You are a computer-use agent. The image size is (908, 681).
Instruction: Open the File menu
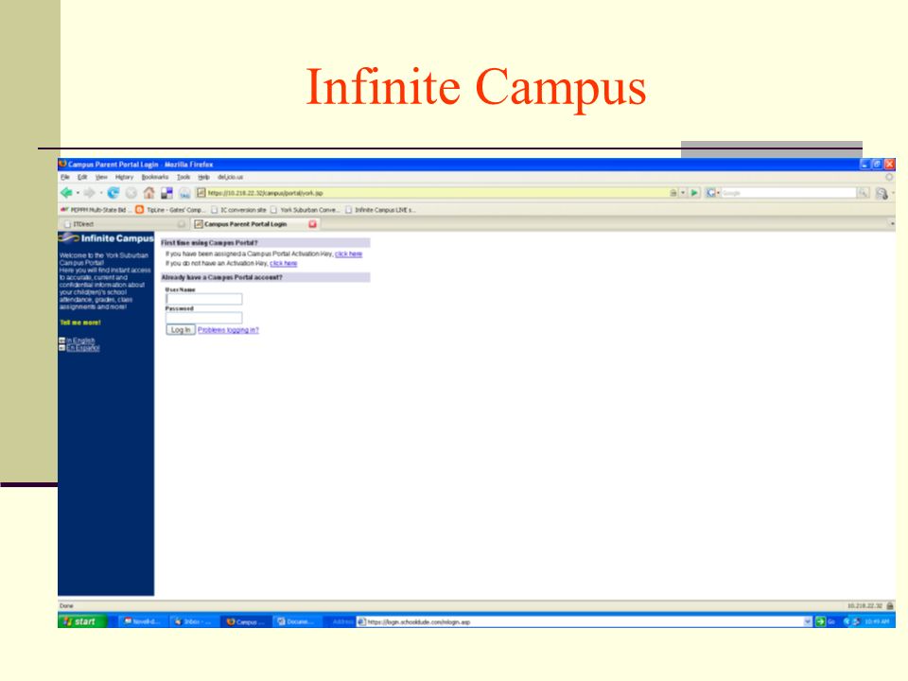[65, 177]
